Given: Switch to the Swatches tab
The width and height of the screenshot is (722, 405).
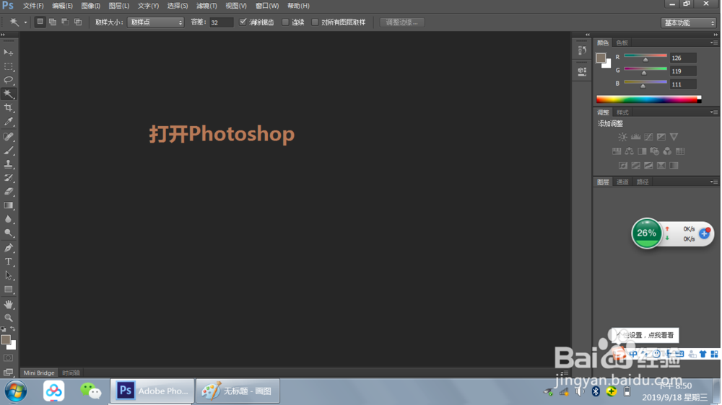Looking at the screenshot, I should (x=622, y=43).
